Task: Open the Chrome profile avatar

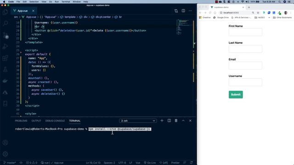Action: tap(286, 13)
